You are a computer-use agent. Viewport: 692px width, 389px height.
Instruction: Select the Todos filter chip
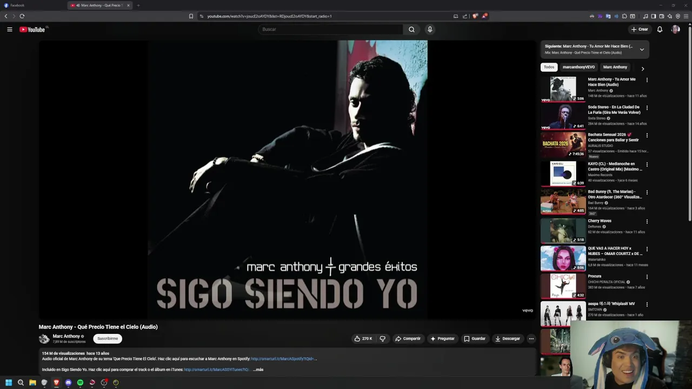[549, 67]
